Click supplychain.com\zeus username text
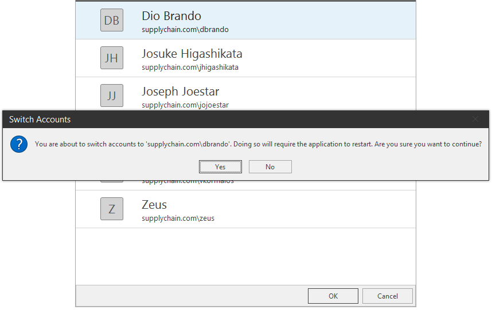The width and height of the screenshot is (492, 310). point(178,218)
